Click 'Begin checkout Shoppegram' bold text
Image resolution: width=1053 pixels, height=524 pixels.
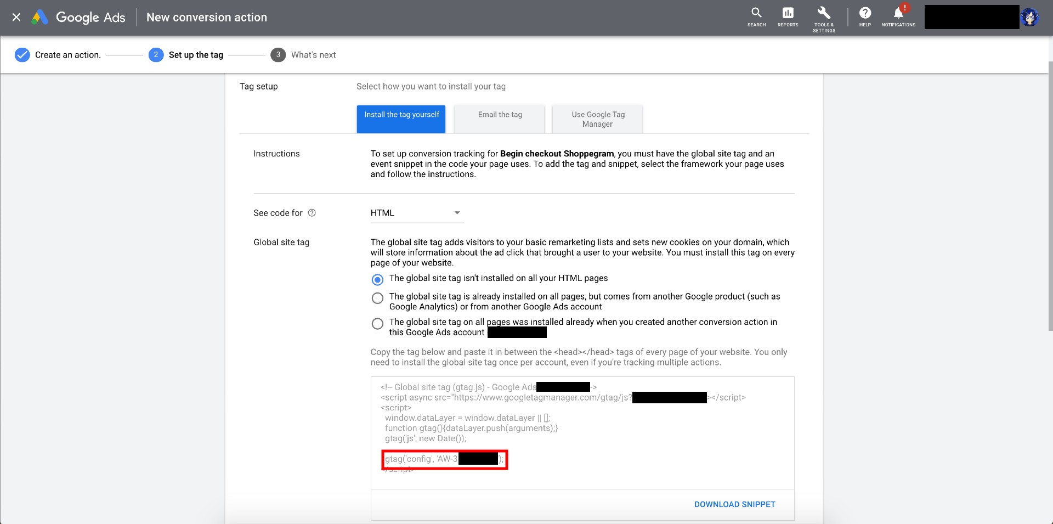[557, 154]
